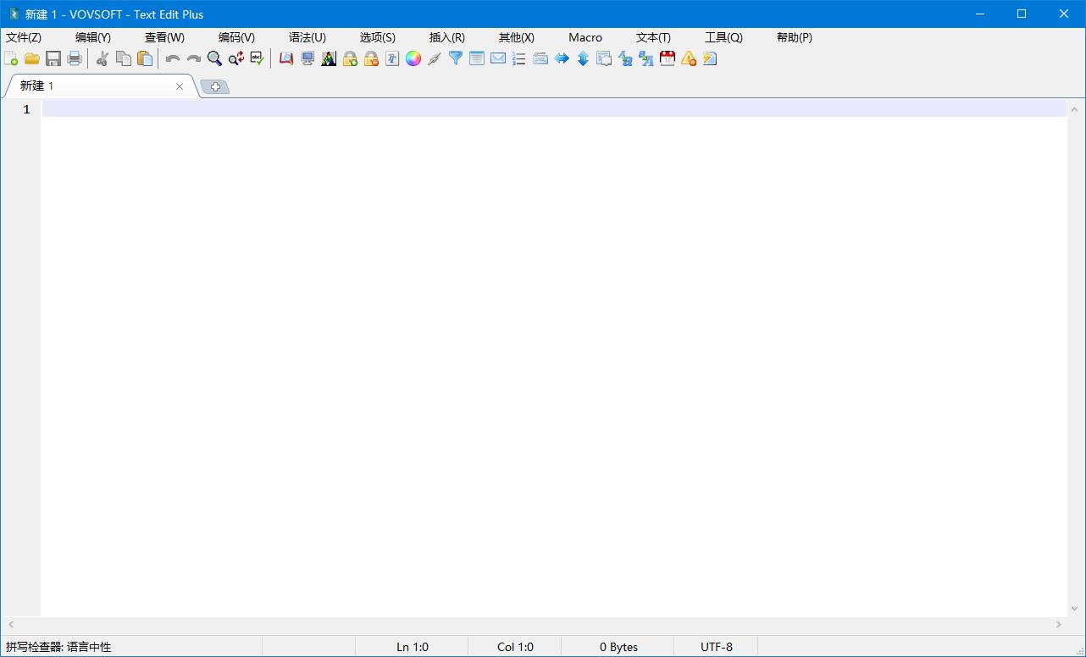The height and width of the screenshot is (657, 1086).
Task: Click the overlapping windows toolbar icon
Action: point(604,58)
